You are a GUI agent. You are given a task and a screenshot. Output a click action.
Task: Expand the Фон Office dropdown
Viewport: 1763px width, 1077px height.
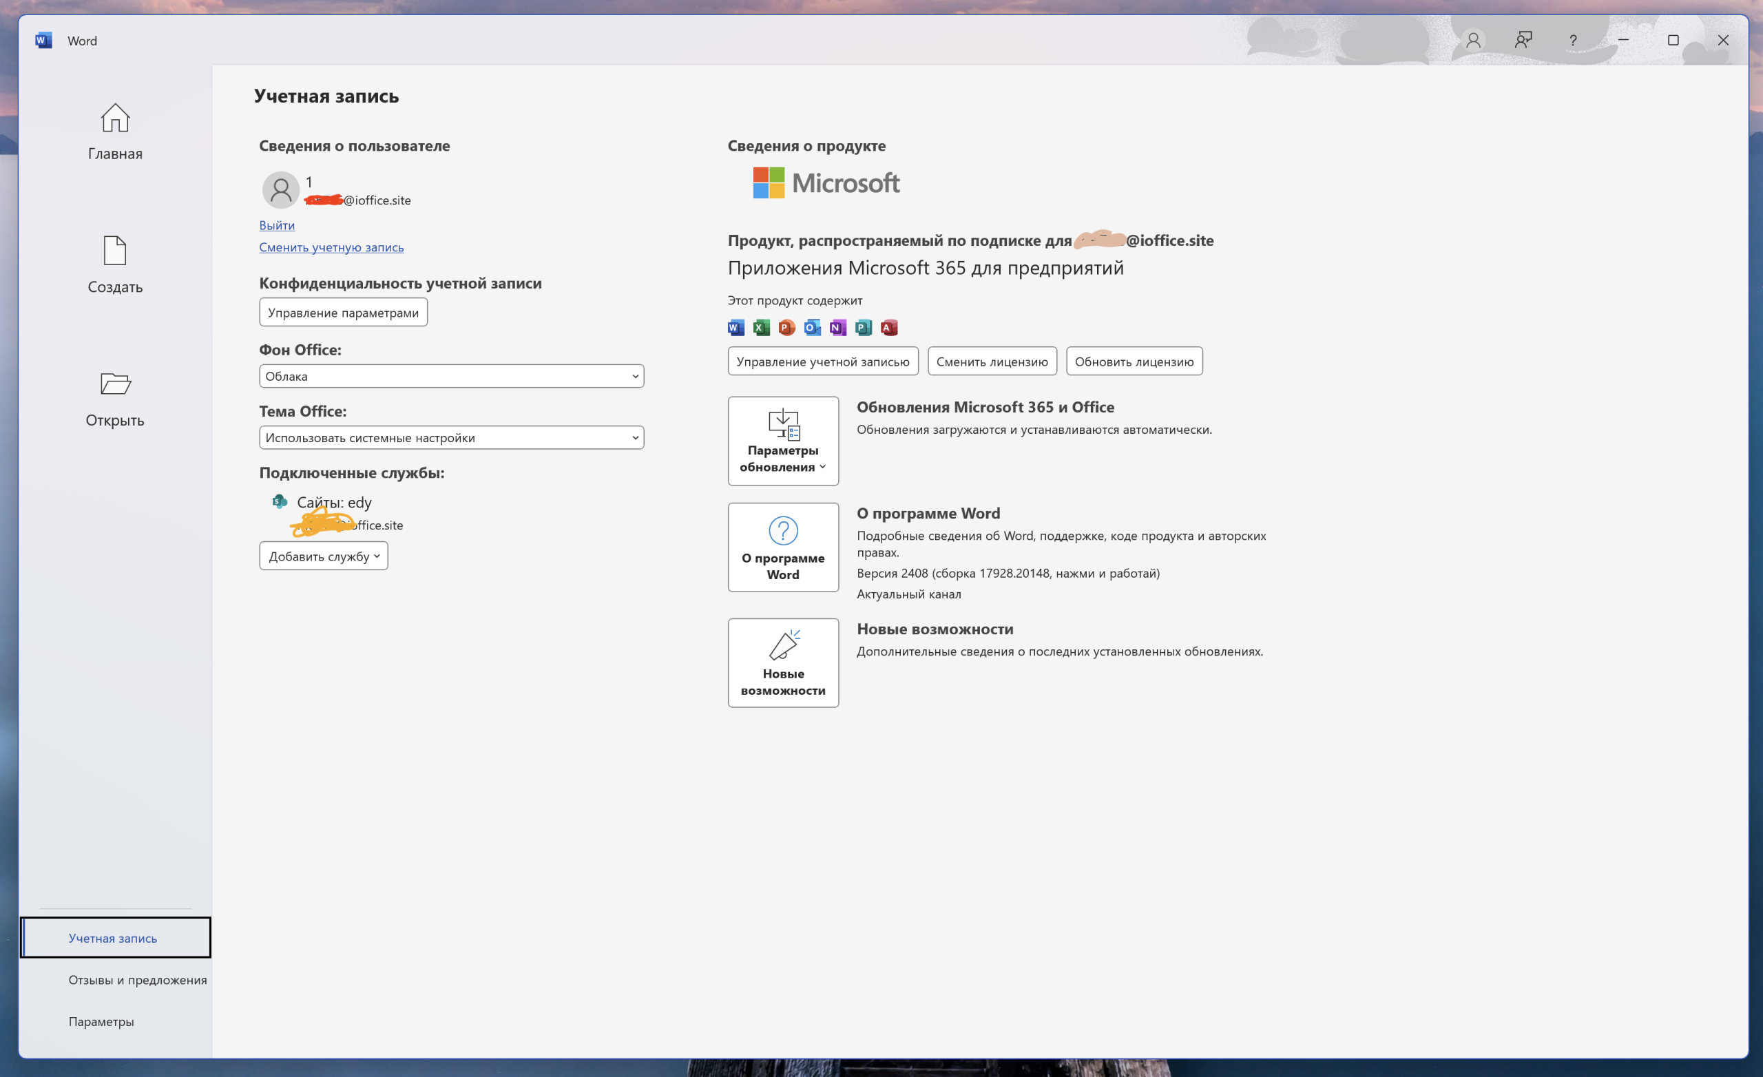(x=451, y=376)
